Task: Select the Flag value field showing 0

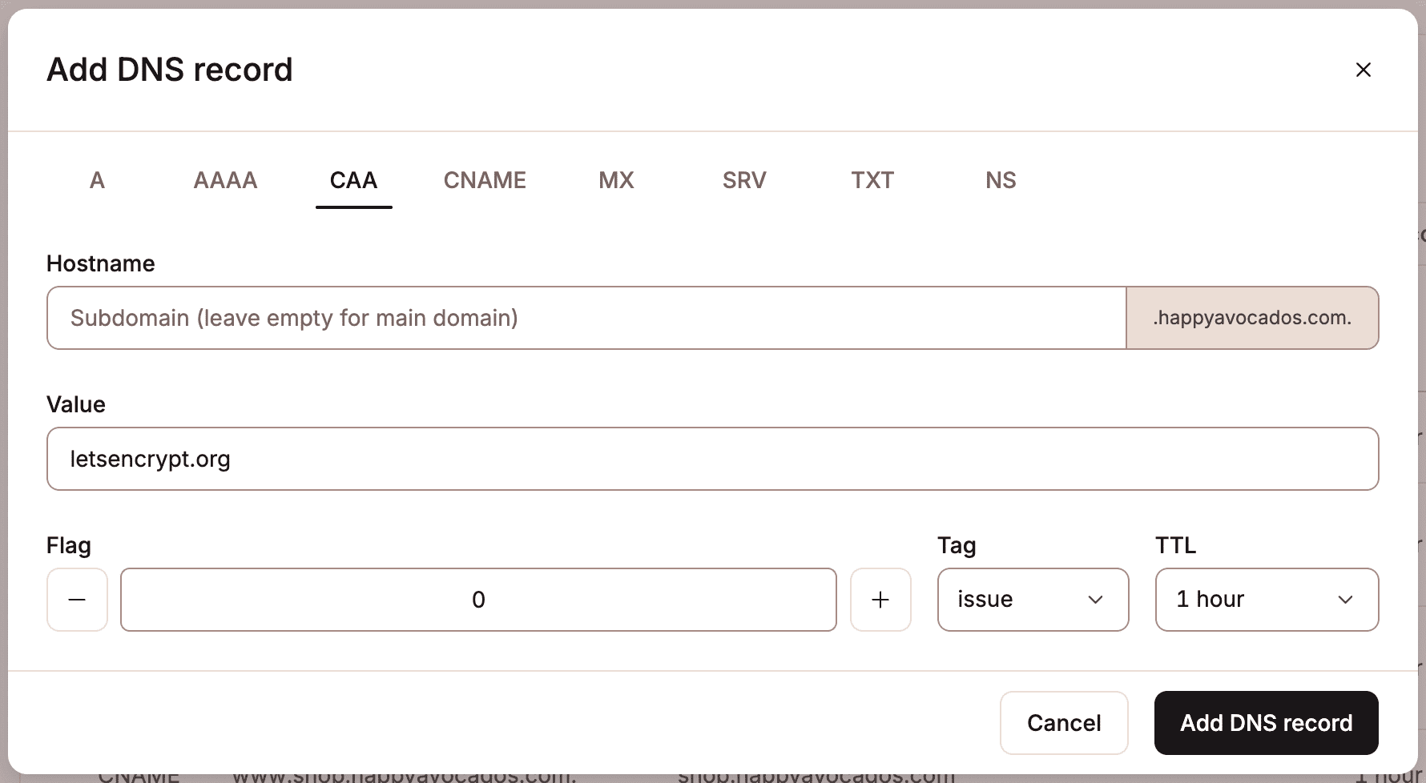Action: pos(478,600)
